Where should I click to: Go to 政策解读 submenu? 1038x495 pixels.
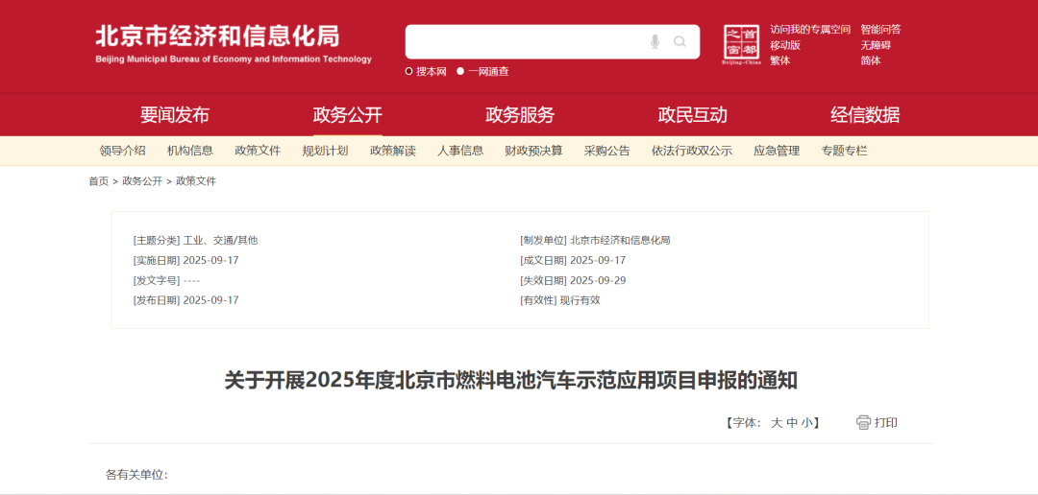pyautogui.click(x=392, y=151)
